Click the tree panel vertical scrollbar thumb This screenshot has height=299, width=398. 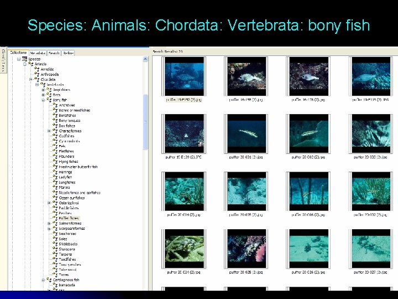click(x=145, y=122)
